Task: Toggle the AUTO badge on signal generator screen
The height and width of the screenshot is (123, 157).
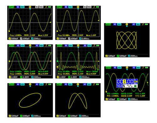Action: click(x=108, y=67)
